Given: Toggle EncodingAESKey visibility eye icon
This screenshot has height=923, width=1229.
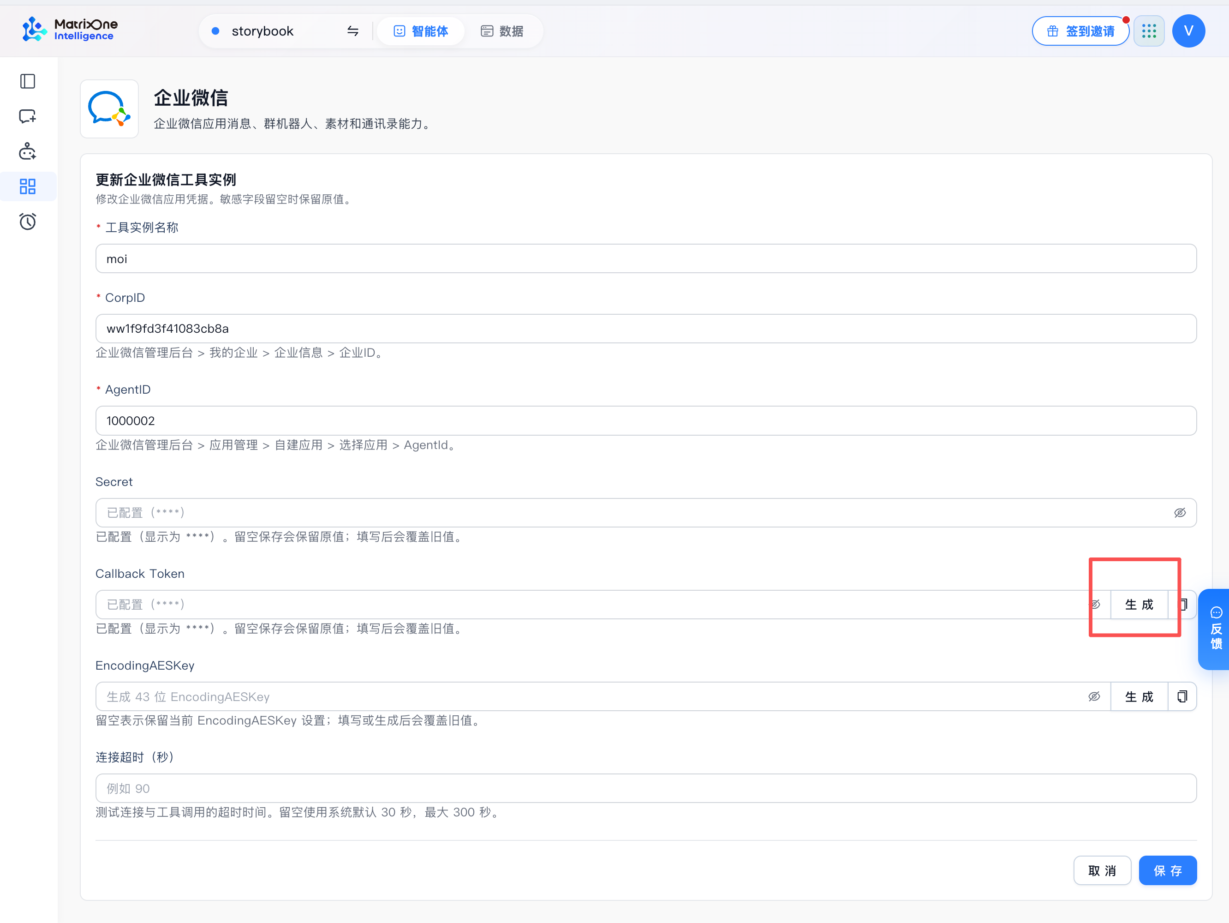Looking at the screenshot, I should pyautogui.click(x=1095, y=696).
